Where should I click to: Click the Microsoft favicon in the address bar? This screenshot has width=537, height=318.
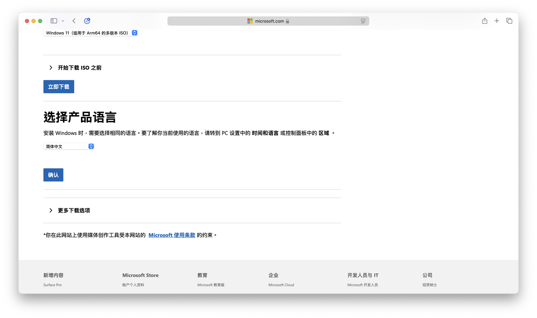(250, 21)
